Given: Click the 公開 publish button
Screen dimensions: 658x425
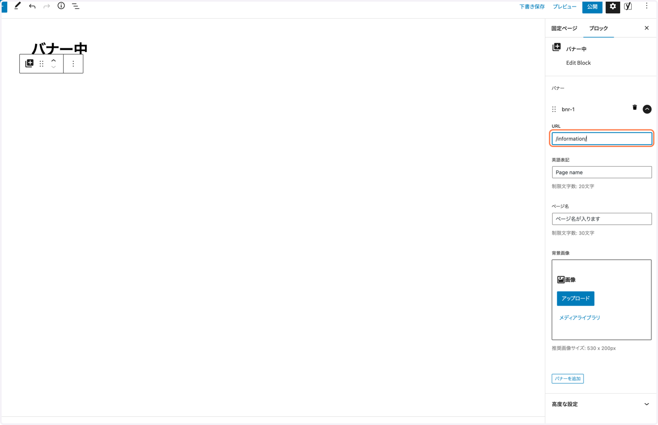Looking at the screenshot, I should click(x=592, y=7).
